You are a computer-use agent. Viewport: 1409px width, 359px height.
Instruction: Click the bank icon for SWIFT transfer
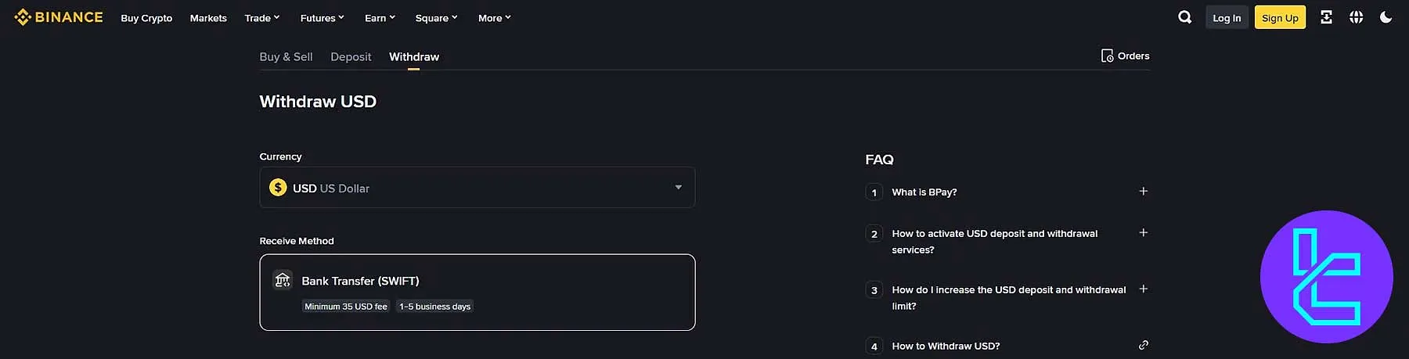click(x=283, y=280)
